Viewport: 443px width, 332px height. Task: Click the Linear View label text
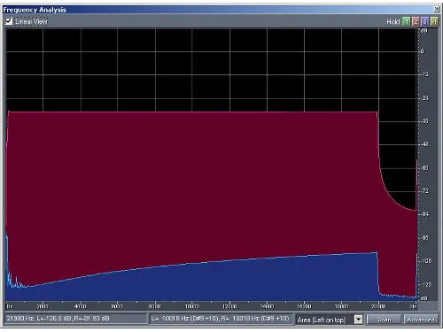[31, 21]
